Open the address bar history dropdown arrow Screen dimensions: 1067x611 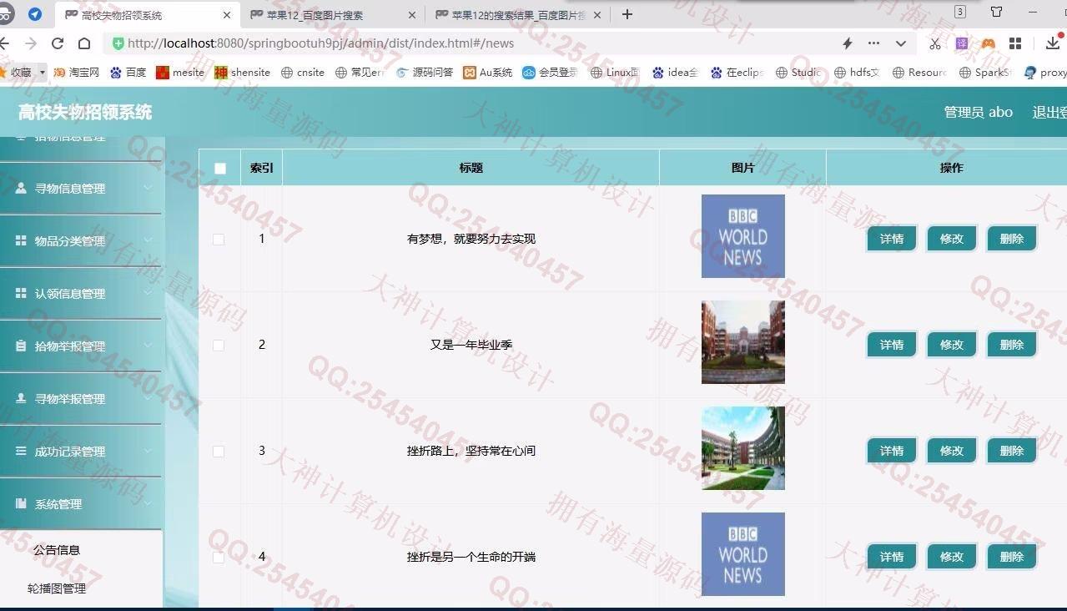click(x=901, y=43)
